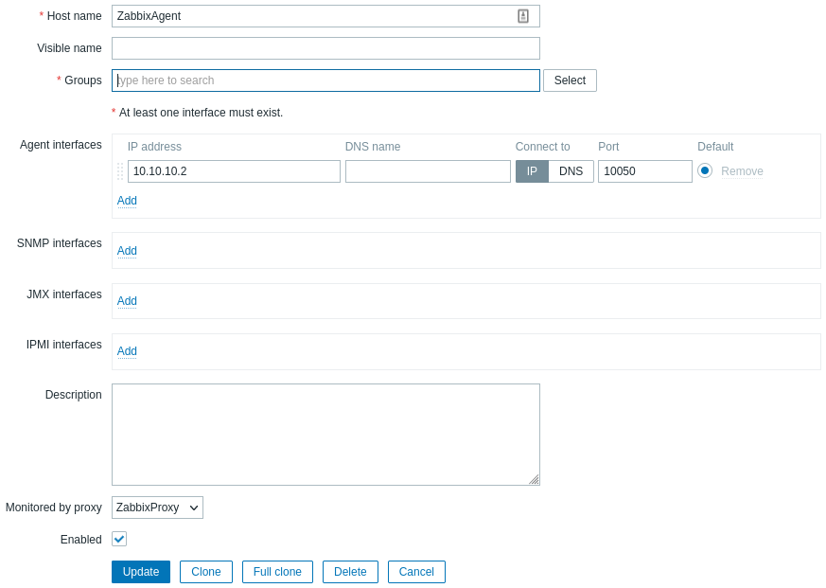Open the Monitored by proxy dropdown
The height and width of the screenshot is (588, 826).
[157, 508]
